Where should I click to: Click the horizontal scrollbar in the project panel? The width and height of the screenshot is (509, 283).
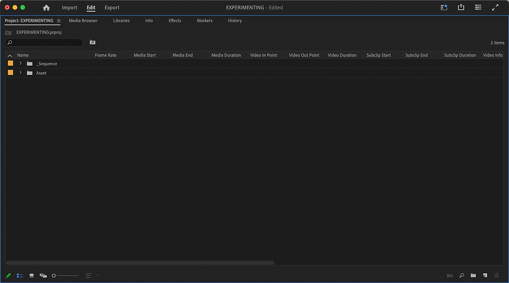(140, 263)
